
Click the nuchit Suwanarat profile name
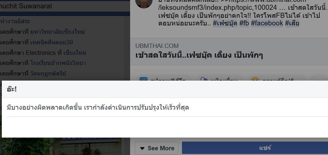pos(26,6)
